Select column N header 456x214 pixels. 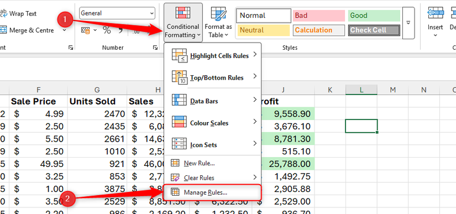pyautogui.click(x=424, y=90)
